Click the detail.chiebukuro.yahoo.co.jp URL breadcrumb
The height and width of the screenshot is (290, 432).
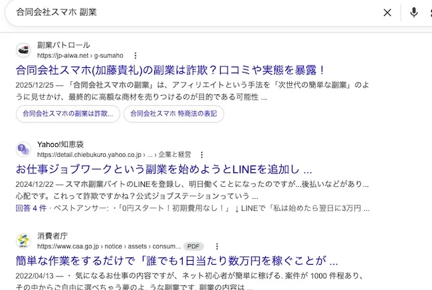[114, 155]
